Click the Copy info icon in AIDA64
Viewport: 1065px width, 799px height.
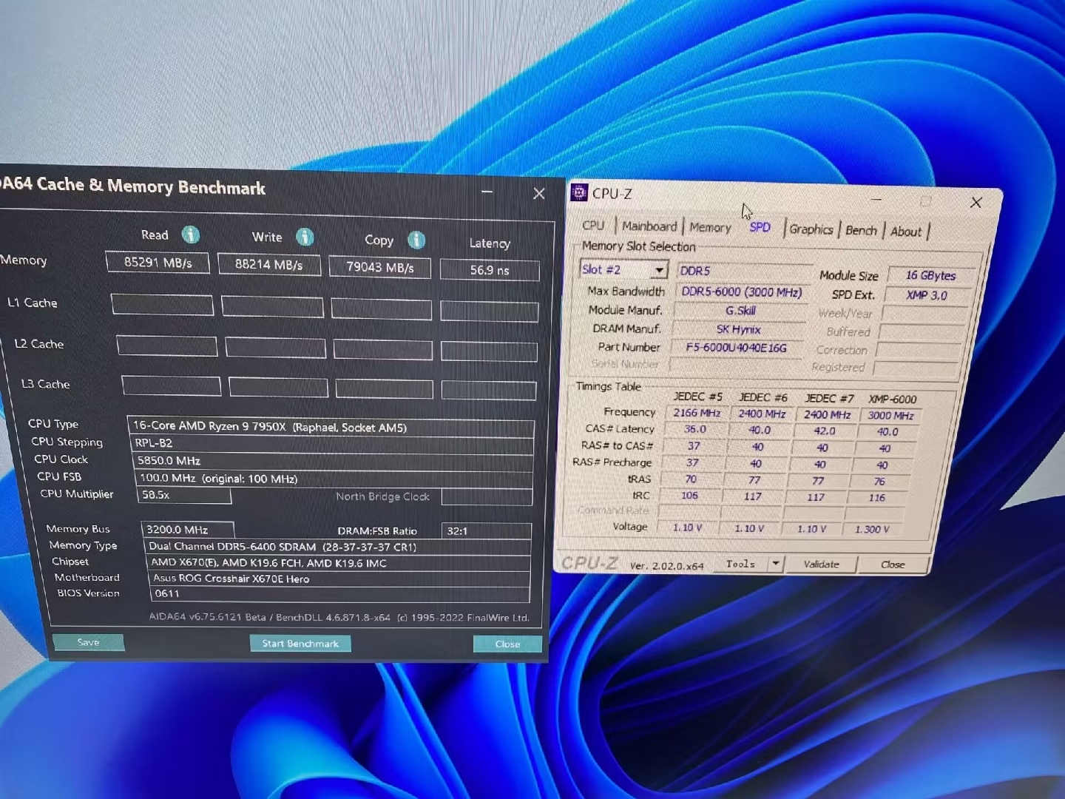coord(416,240)
